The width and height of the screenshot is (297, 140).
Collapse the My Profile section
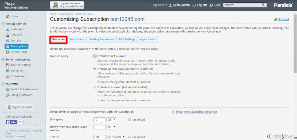(3, 84)
